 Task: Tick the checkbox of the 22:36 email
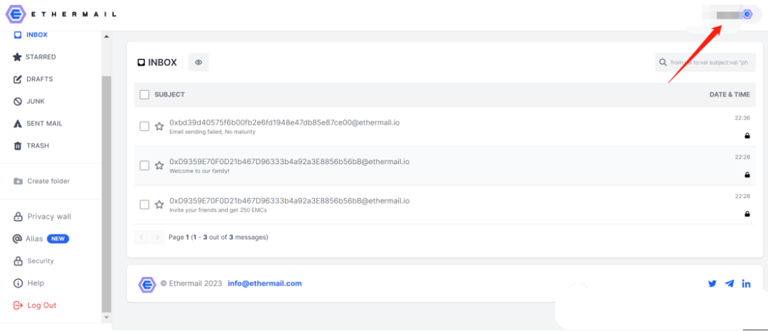pos(144,126)
